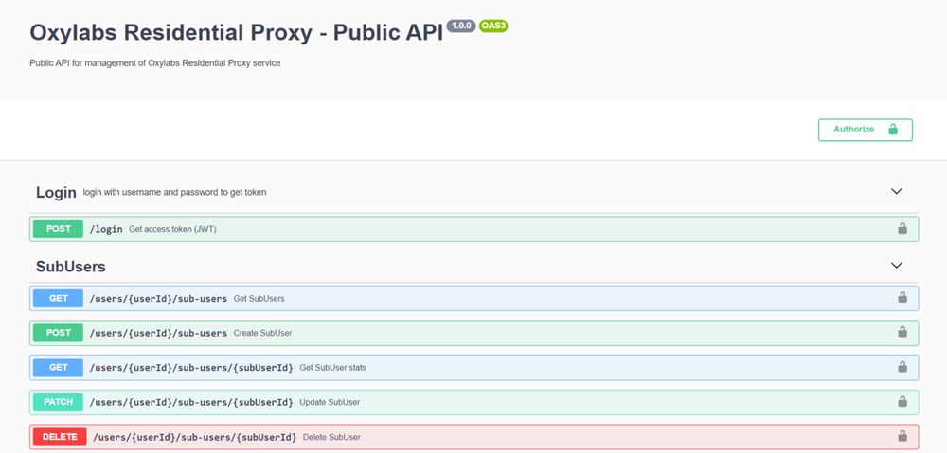
Task: Click lock icon on Get SubUser stats row
Action: pyautogui.click(x=902, y=367)
